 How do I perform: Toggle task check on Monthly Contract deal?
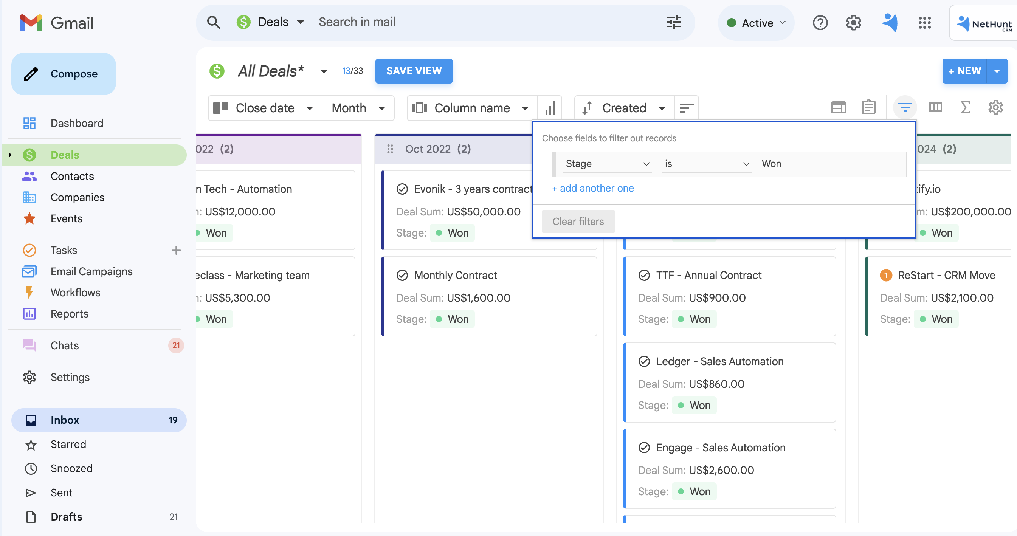point(402,275)
